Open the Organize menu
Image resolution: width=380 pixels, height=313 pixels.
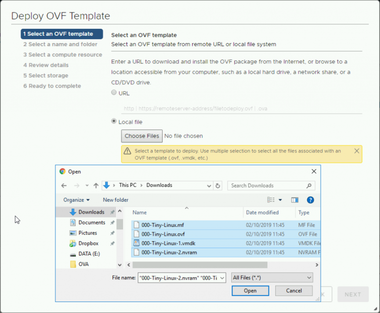(76, 200)
